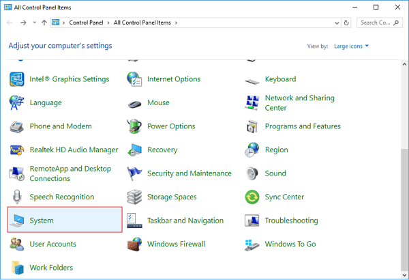Expand the address bar history dropdown
409x280 pixels.
337,23
